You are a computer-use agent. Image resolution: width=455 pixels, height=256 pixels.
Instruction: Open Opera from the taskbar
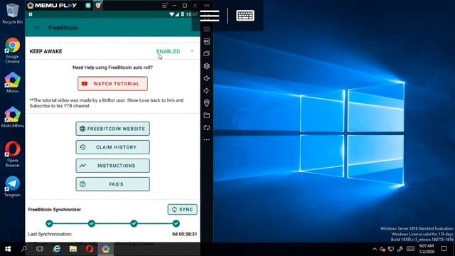(x=90, y=249)
